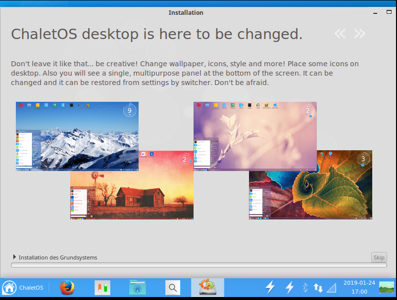
Task: Click the magnifier search icon in taskbar
Action: [x=172, y=288]
